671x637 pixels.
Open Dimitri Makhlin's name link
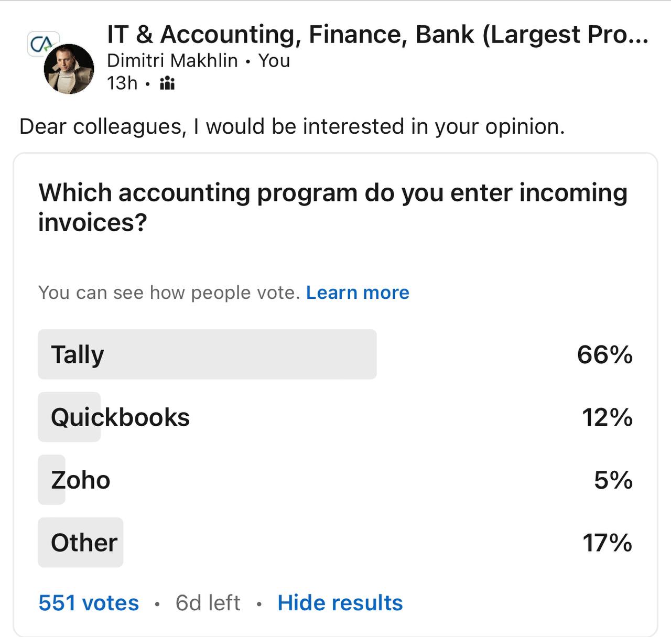172,61
